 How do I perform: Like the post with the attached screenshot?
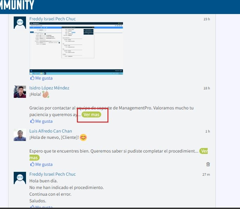[x=41, y=78]
